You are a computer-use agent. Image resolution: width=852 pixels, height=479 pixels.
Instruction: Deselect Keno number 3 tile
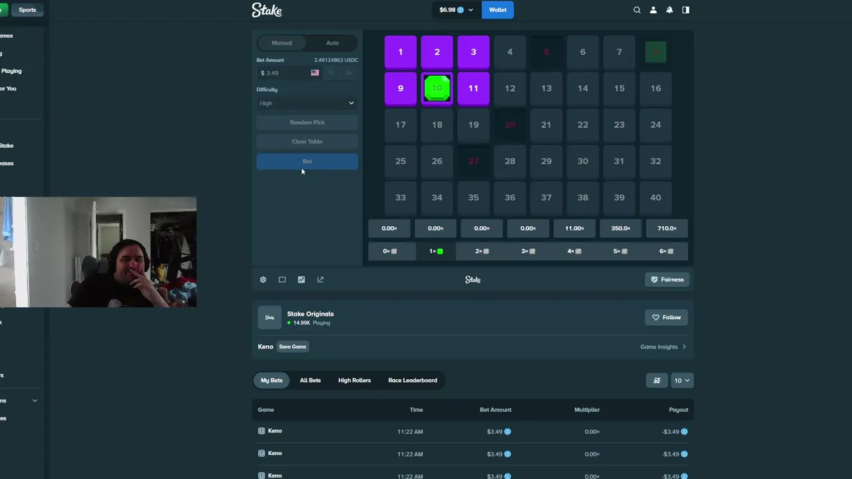click(x=473, y=52)
